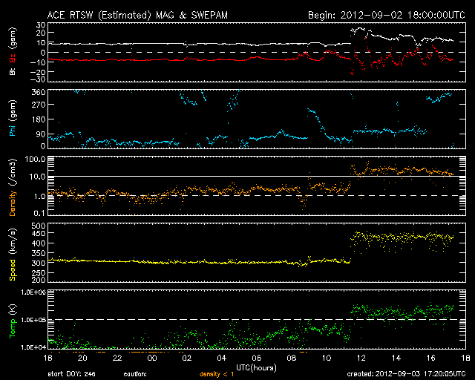Click the UTC(hours) axis title

(256, 368)
